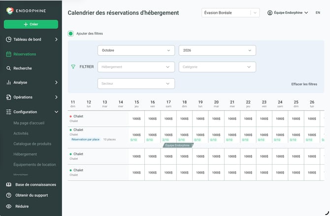Click the Base de connaissances book icon
330x216 pixels.
[9, 184]
